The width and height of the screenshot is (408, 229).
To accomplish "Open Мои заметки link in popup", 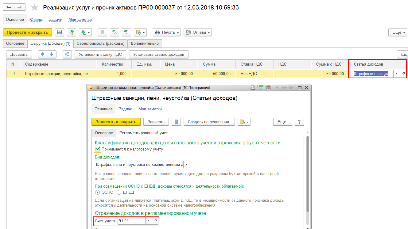I will coord(150,109).
